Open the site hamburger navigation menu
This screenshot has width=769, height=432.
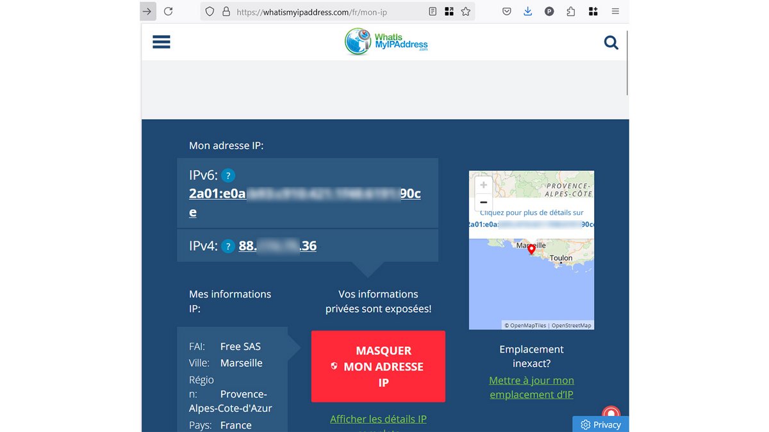pos(161,42)
